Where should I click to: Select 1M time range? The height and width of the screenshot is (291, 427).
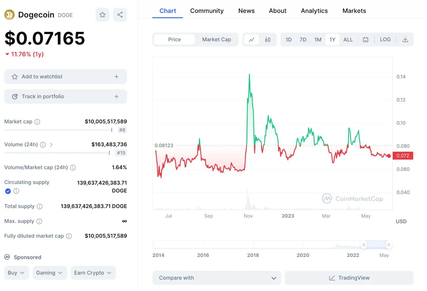point(318,40)
